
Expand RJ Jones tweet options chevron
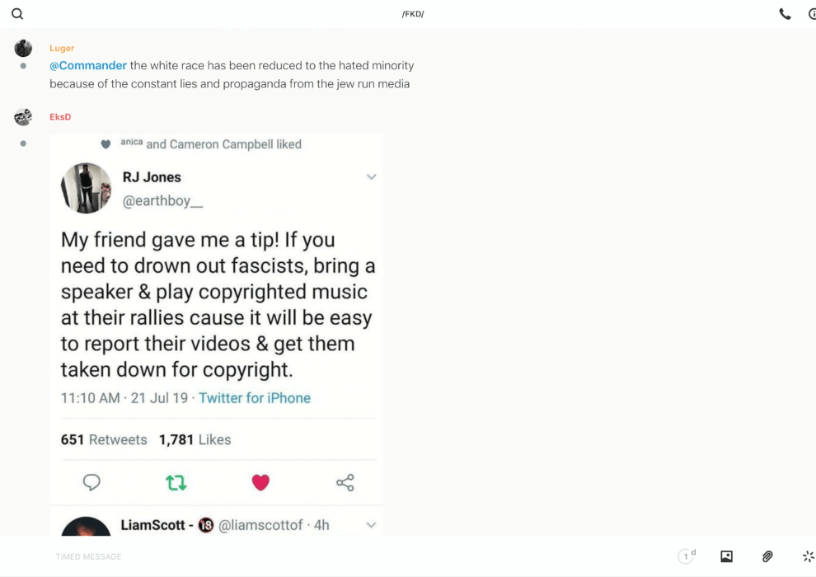tap(371, 177)
